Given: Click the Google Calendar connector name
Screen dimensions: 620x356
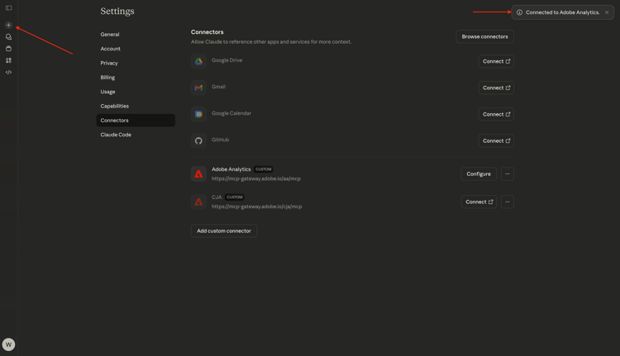Looking at the screenshot, I should (231, 113).
